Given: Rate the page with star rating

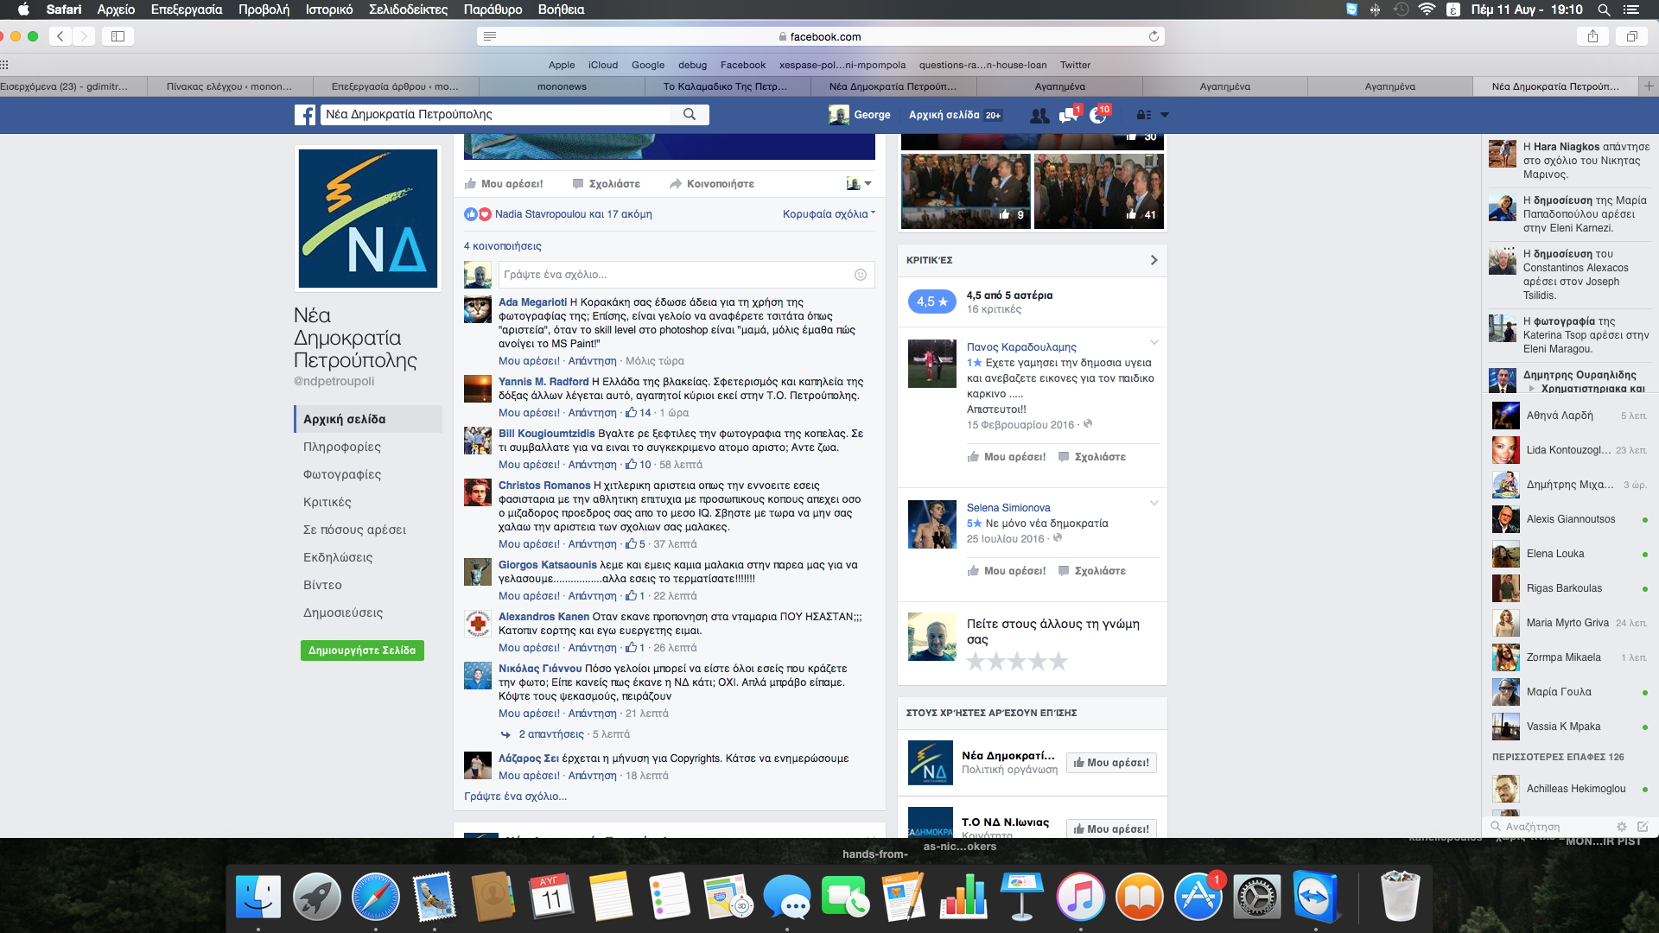Looking at the screenshot, I should (x=1017, y=662).
